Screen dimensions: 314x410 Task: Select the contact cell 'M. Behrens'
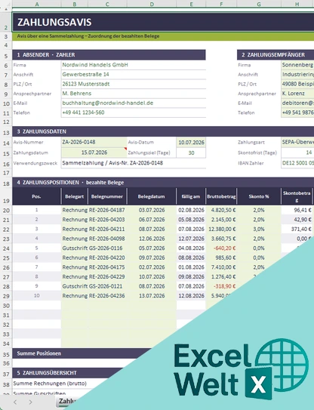(x=134, y=94)
